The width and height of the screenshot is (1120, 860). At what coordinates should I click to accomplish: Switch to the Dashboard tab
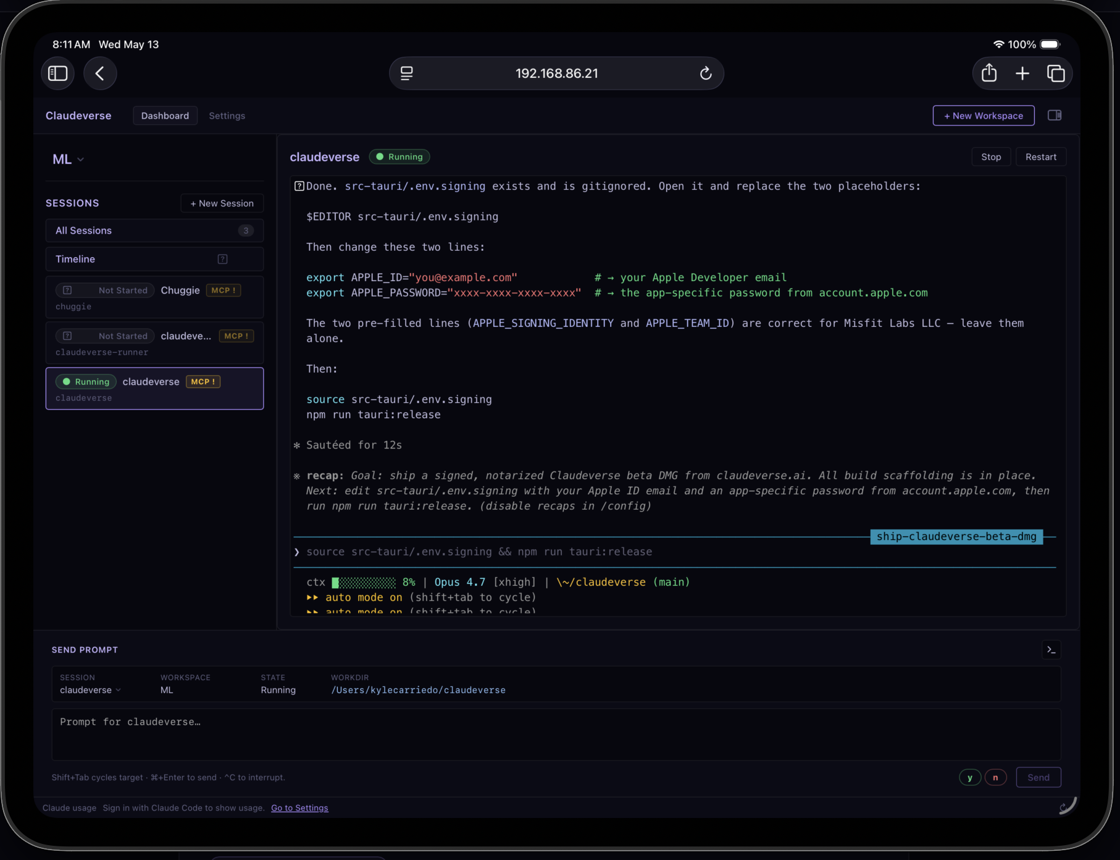(165, 116)
